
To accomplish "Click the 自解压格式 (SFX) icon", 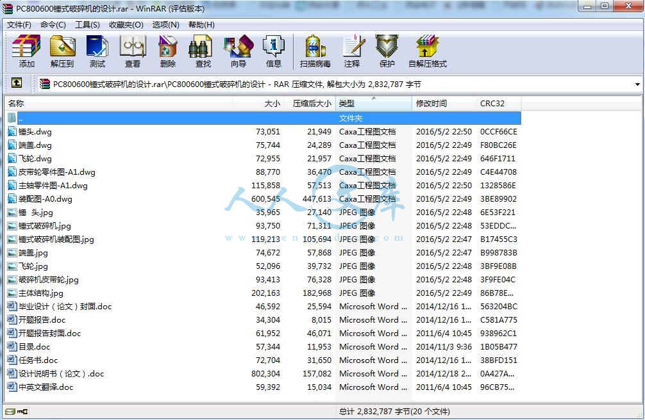I will (x=428, y=51).
